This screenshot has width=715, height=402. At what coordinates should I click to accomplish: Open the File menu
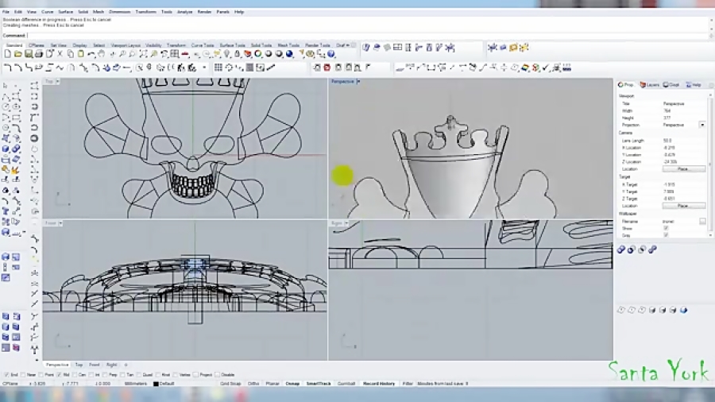(6, 12)
